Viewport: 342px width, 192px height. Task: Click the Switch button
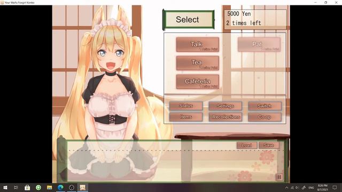click(x=265, y=106)
